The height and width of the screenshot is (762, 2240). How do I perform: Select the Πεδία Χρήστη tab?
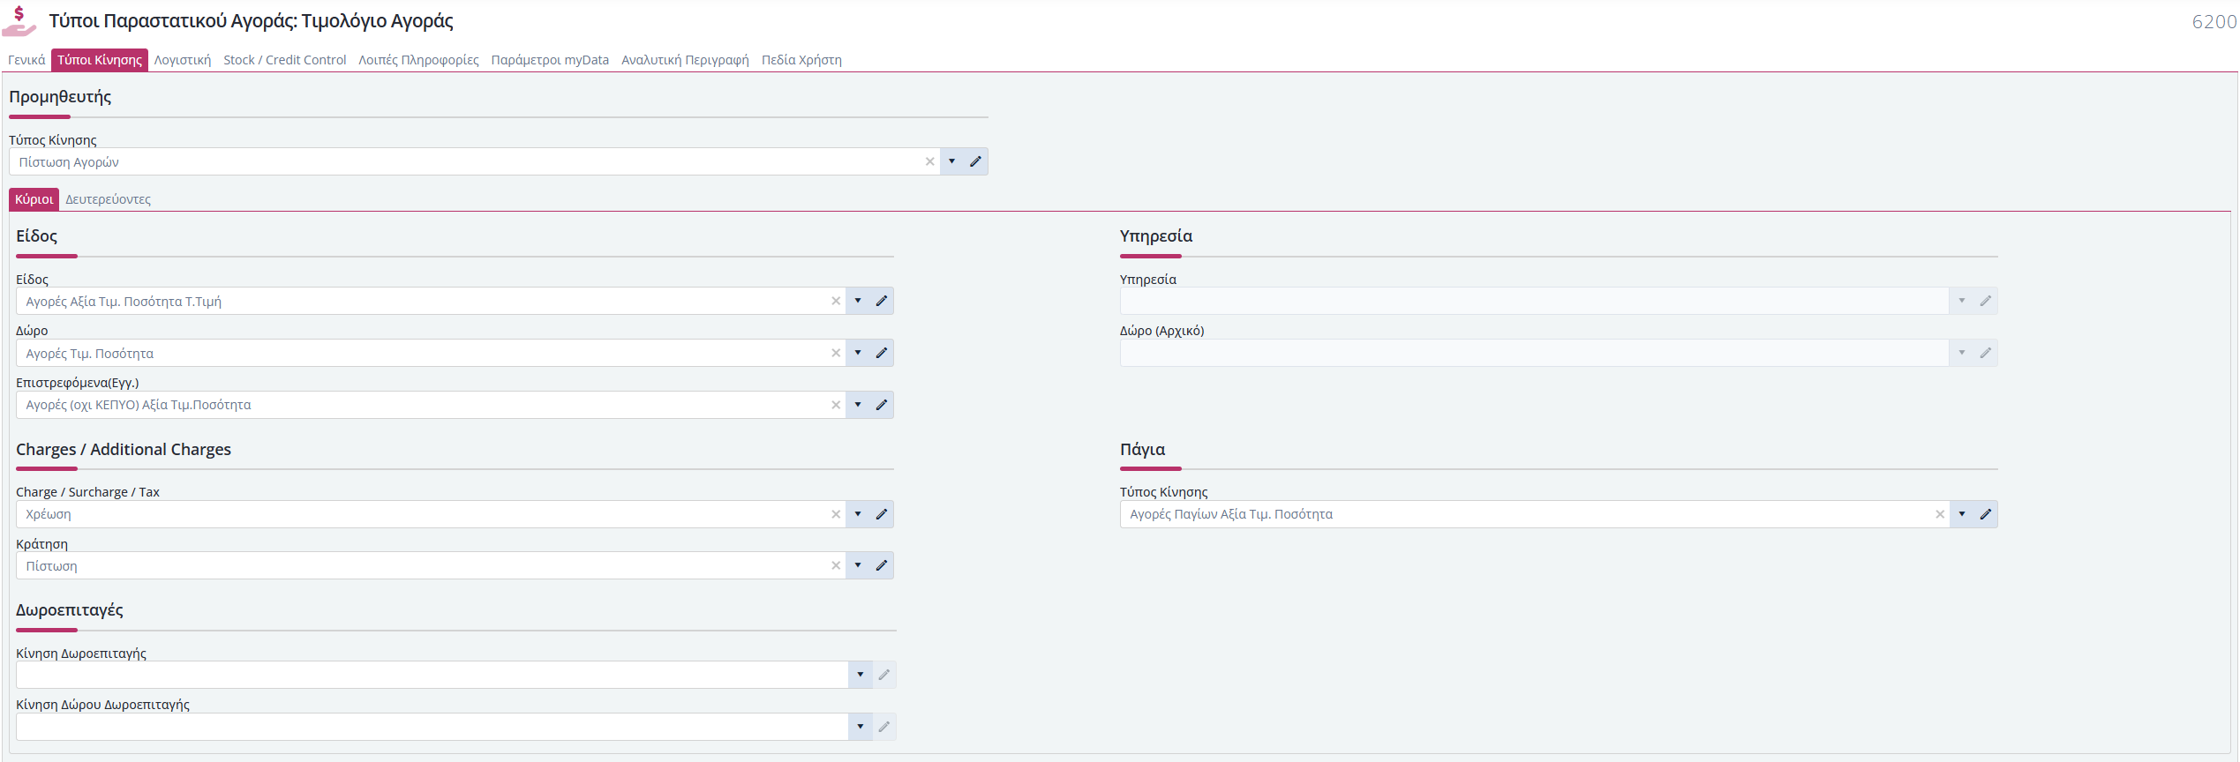click(x=801, y=60)
